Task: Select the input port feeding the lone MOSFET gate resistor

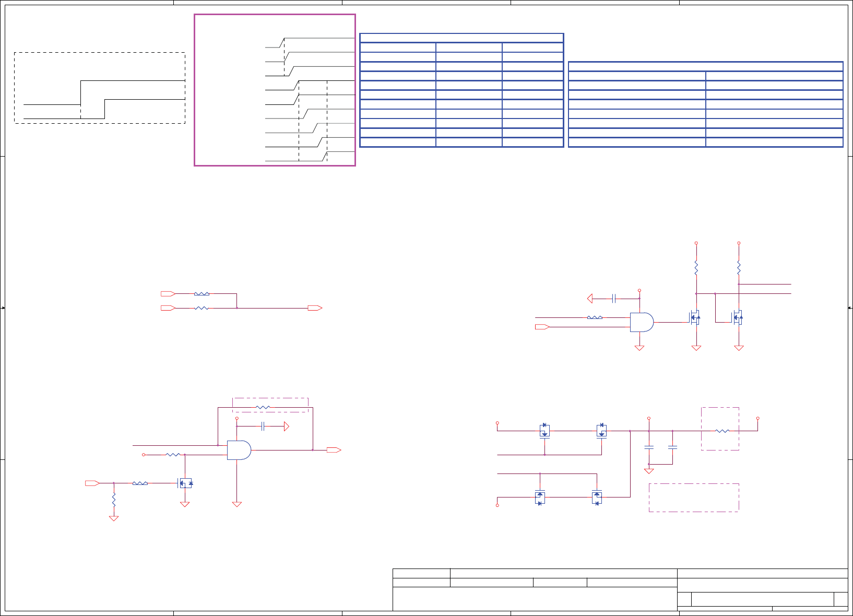Action: click(92, 483)
